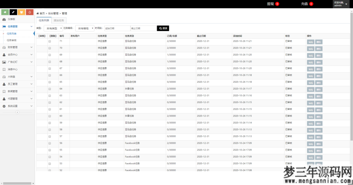Select the checkbox for task number 64
Image resolution: width=353 pixels, height=185 pixels.
pos(50,89)
